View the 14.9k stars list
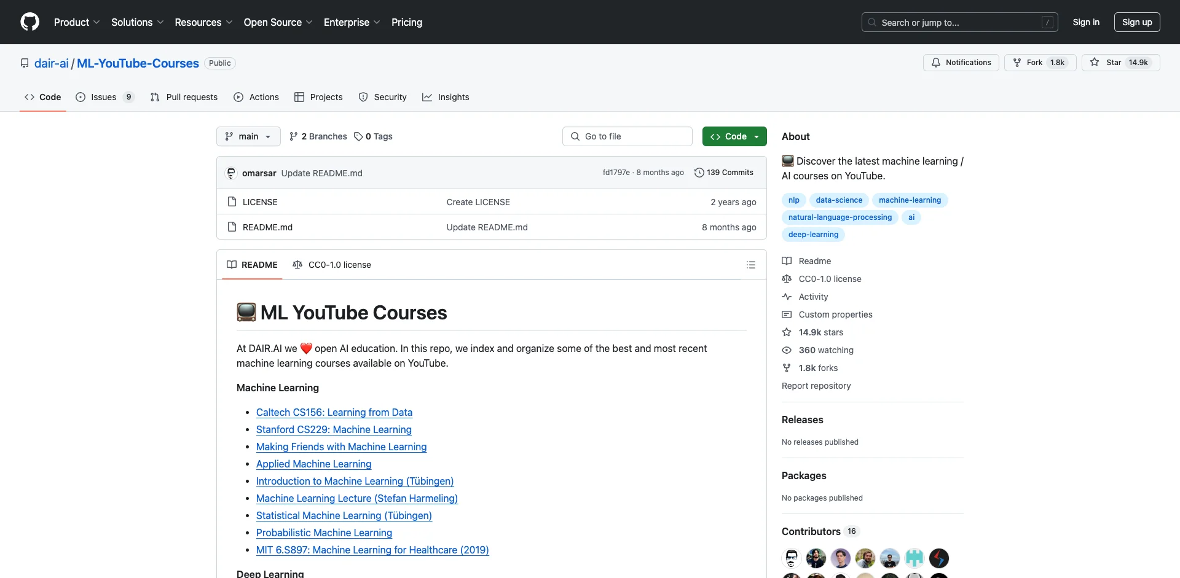1180x578 pixels. (813, 332)
